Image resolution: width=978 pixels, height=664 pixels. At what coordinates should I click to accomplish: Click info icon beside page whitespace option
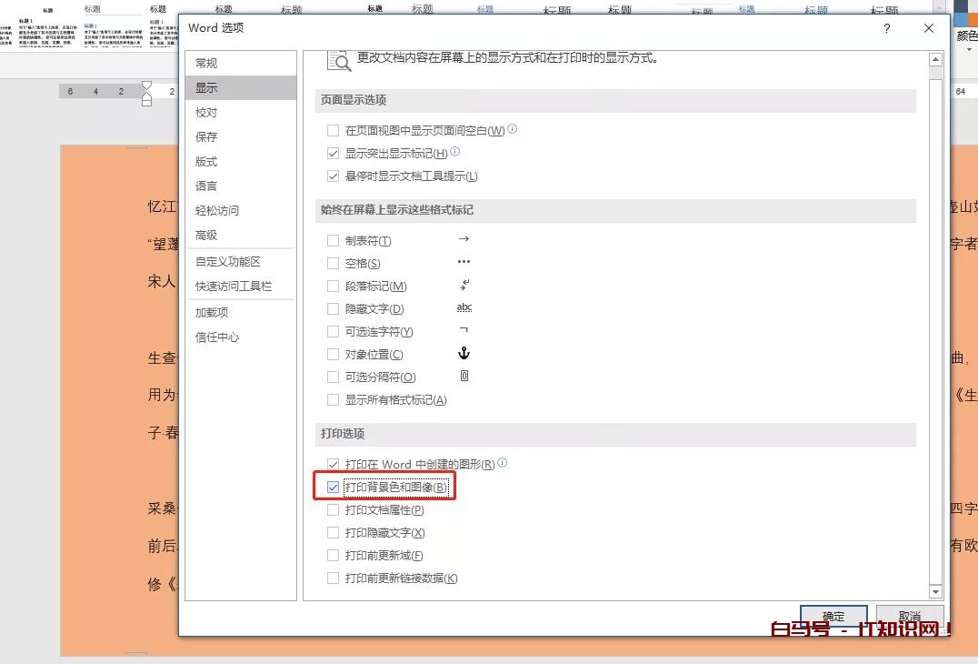pyautogui.click(x=513, y=130)
